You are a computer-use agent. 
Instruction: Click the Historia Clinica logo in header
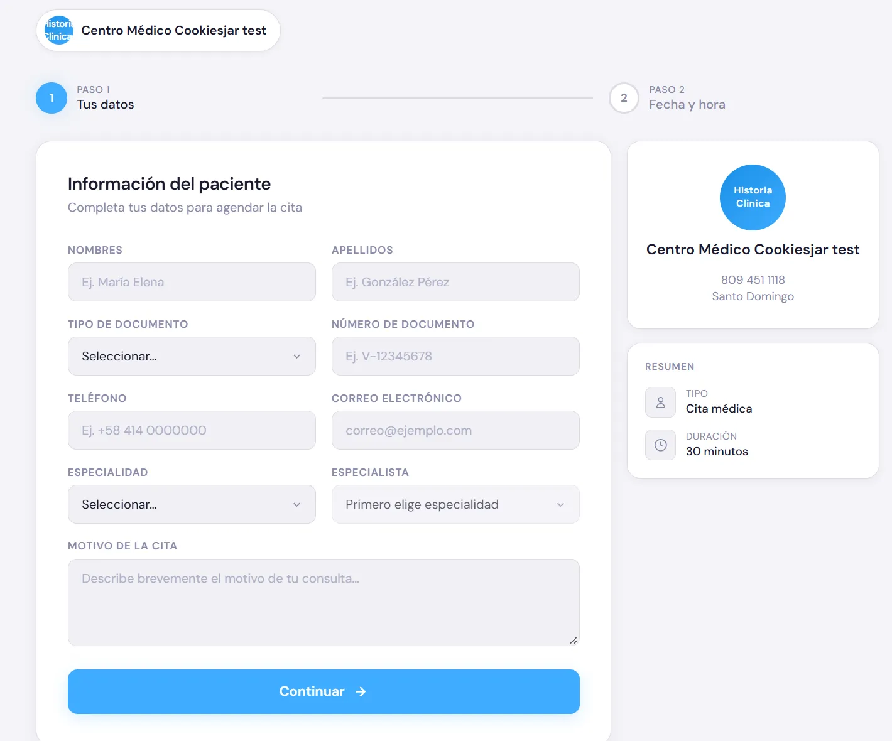point(59,30)
